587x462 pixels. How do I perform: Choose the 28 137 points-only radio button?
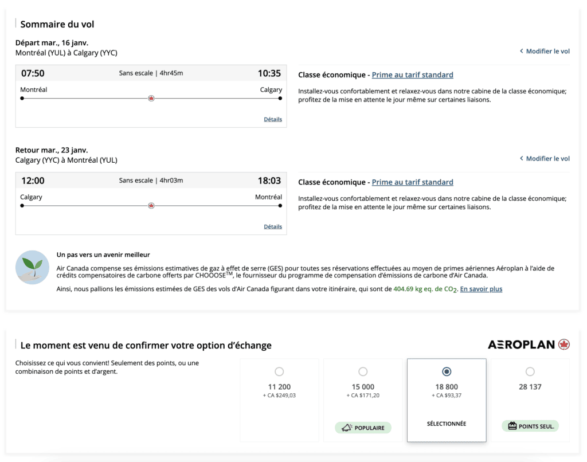[530, 371]
